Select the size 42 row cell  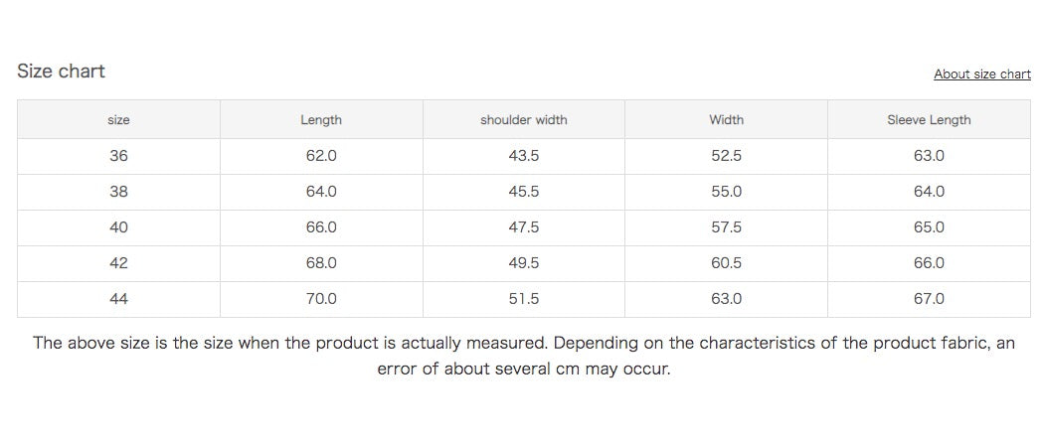(118, 263)
